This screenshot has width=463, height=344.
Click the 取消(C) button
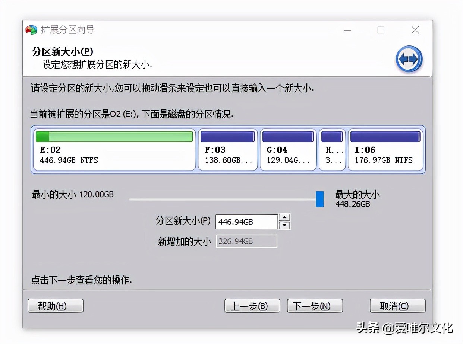coord(397,306)
